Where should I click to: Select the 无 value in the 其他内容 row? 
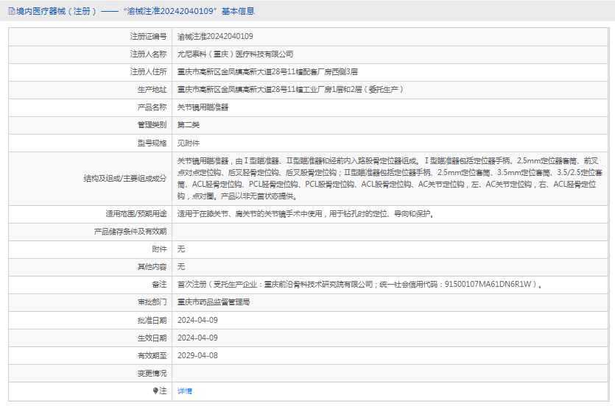180,267
